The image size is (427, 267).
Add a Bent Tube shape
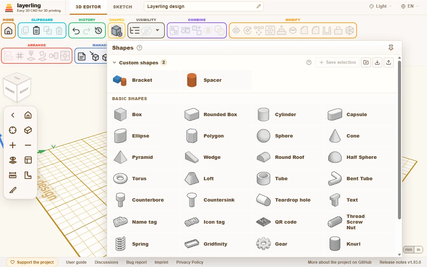359,179
